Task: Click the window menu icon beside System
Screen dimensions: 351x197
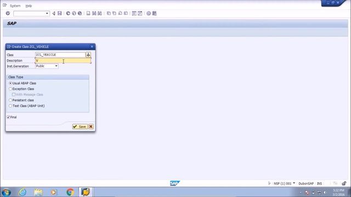Action: click(5, 5)
